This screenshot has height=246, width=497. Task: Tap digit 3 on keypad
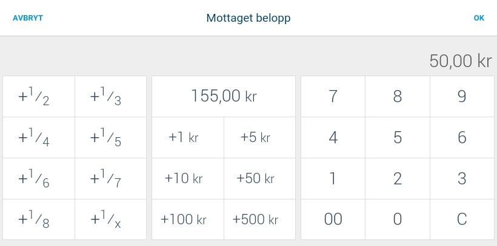click(x=462, y=179)
